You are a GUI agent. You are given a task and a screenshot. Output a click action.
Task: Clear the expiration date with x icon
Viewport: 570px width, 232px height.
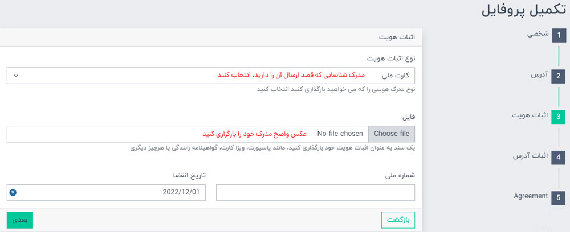tap(13, 192)
